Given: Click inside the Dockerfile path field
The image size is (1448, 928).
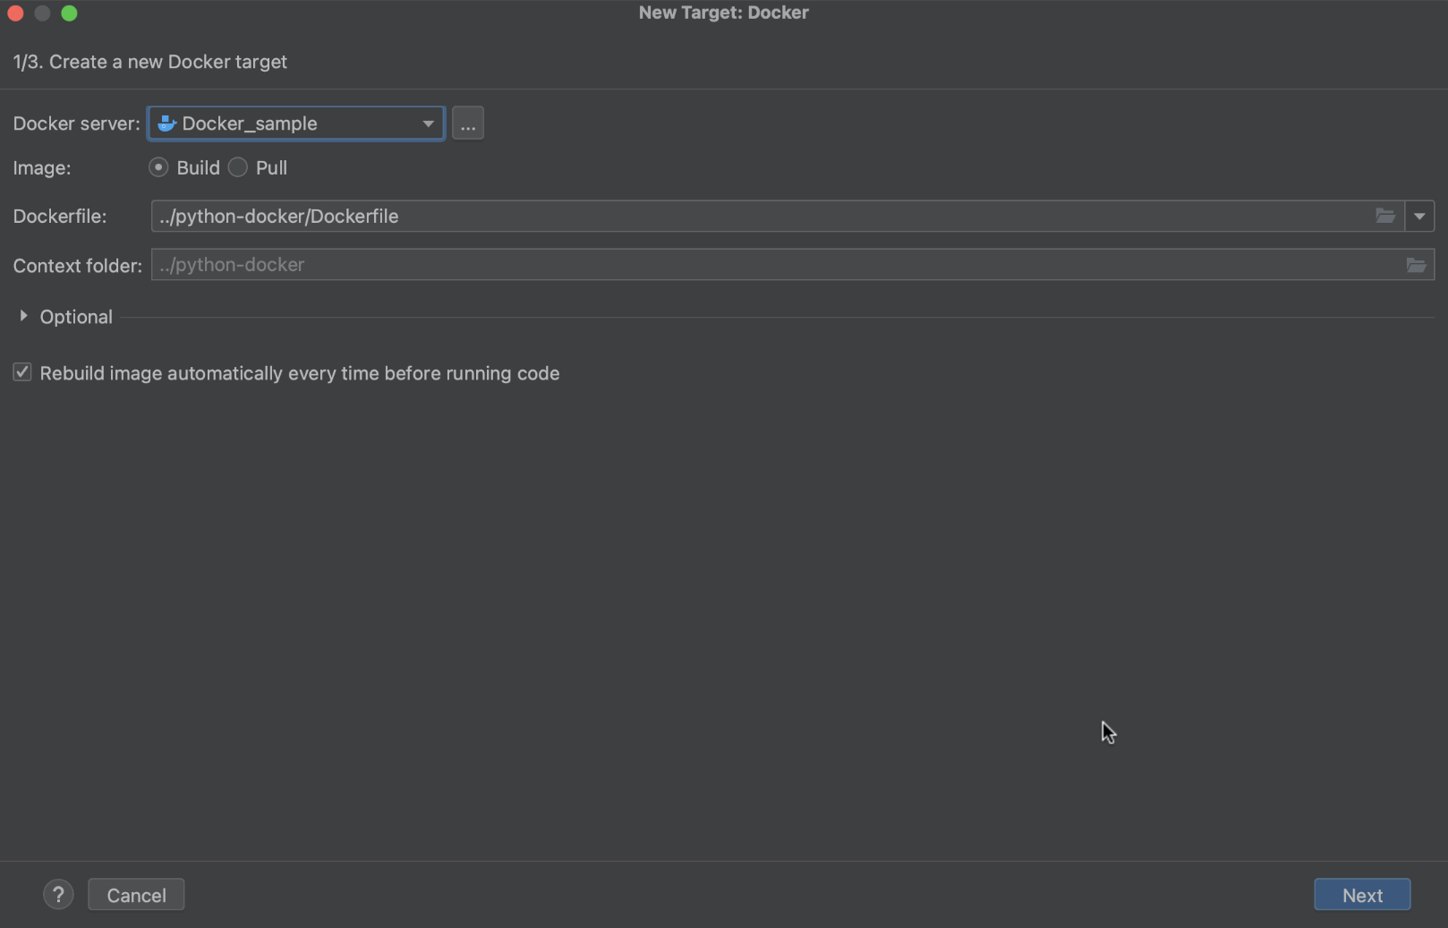Looking at the screenshot, I should (761, 217).
